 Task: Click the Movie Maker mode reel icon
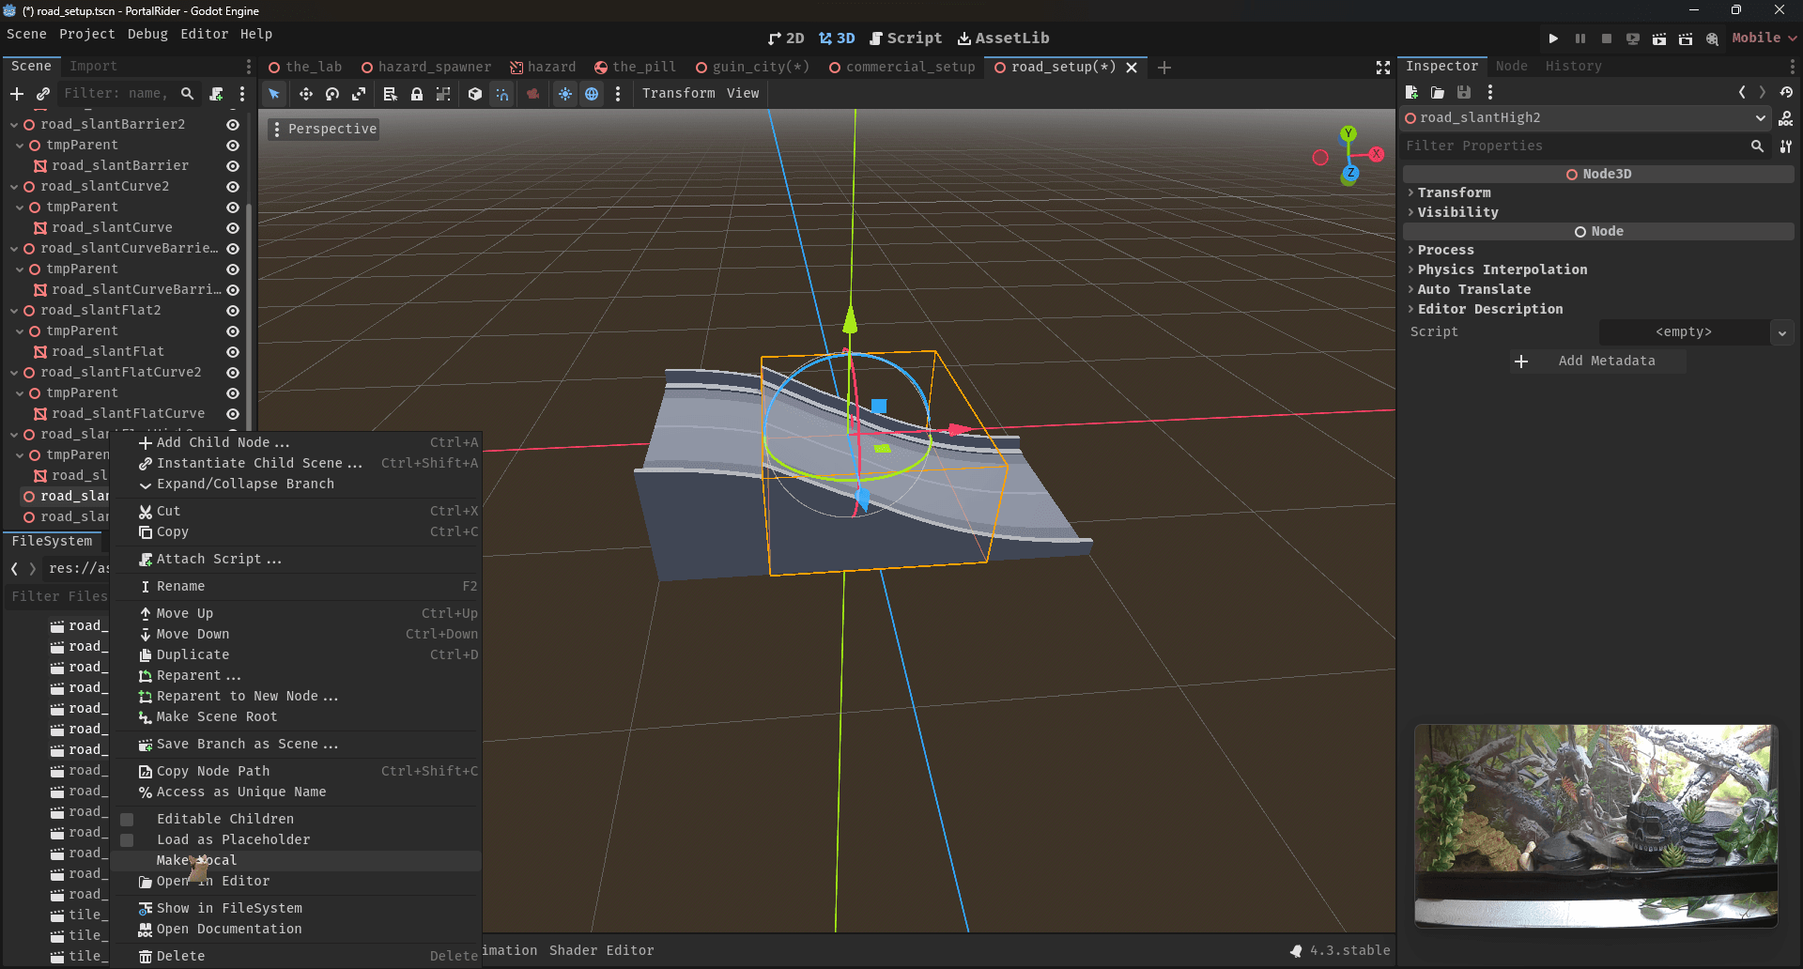1712,38
